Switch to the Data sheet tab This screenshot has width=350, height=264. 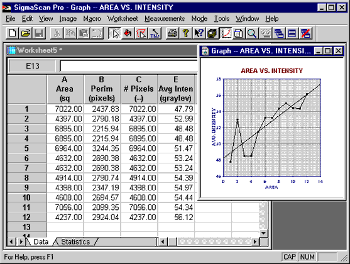(x=41, y=241)
